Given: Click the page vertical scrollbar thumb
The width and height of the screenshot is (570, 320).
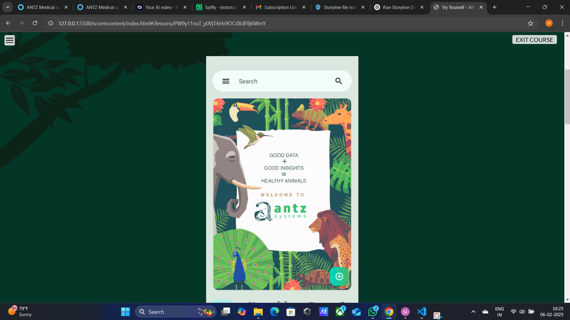Looking at the screenshot, I should tap(567, 96).
